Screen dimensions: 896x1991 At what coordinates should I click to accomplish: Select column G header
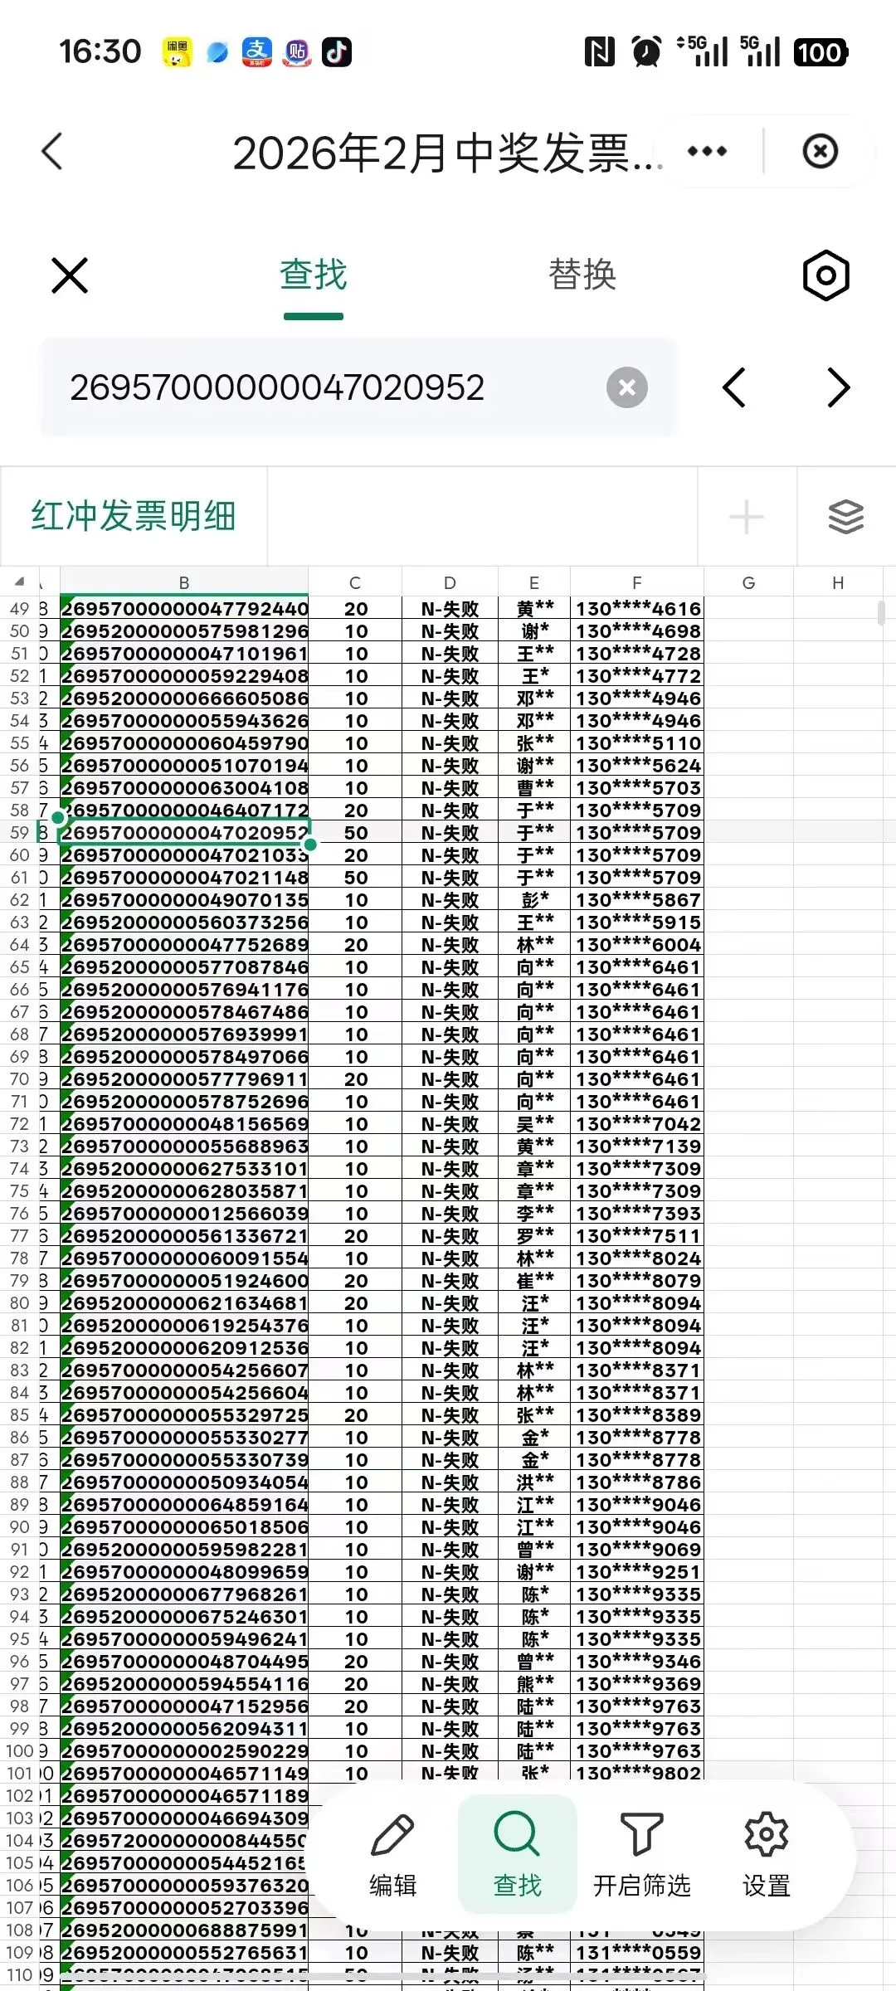point(748,582)
